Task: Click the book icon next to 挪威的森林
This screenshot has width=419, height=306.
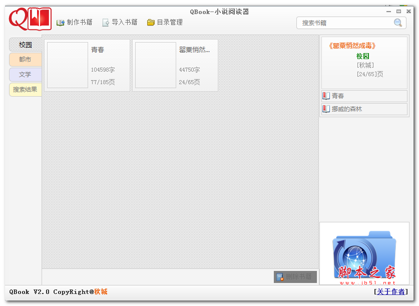Action: 326,109
